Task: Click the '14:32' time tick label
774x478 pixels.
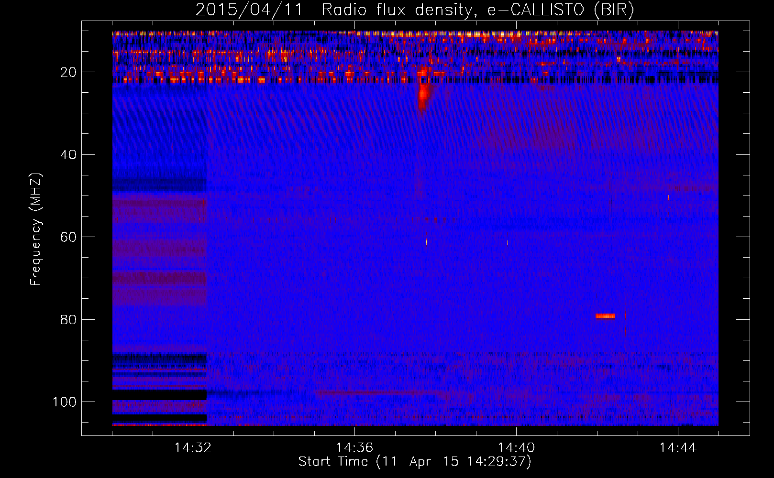Action: pos(193,448)
